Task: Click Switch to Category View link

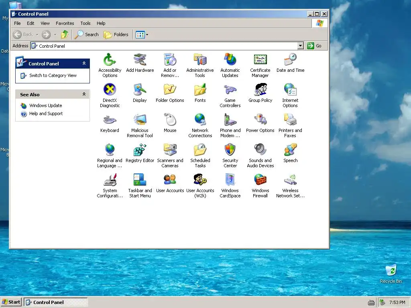Action: [x=53, y=75]
